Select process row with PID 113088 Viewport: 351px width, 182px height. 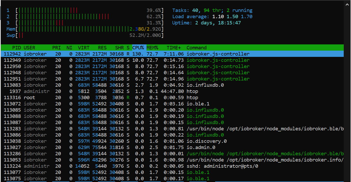[x=172, y=116]
